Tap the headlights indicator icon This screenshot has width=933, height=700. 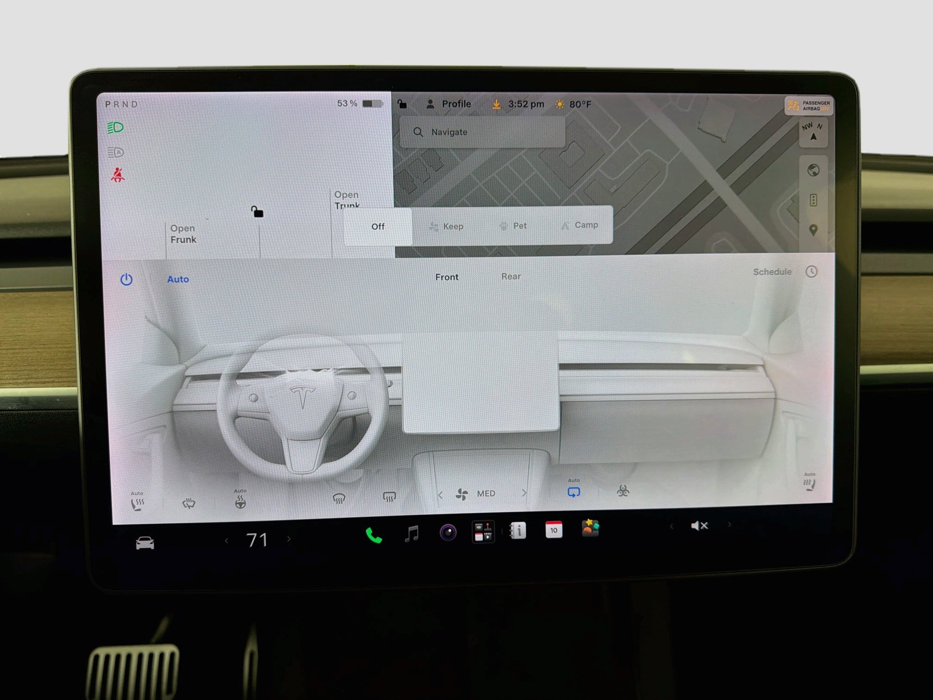coord(115,127)
